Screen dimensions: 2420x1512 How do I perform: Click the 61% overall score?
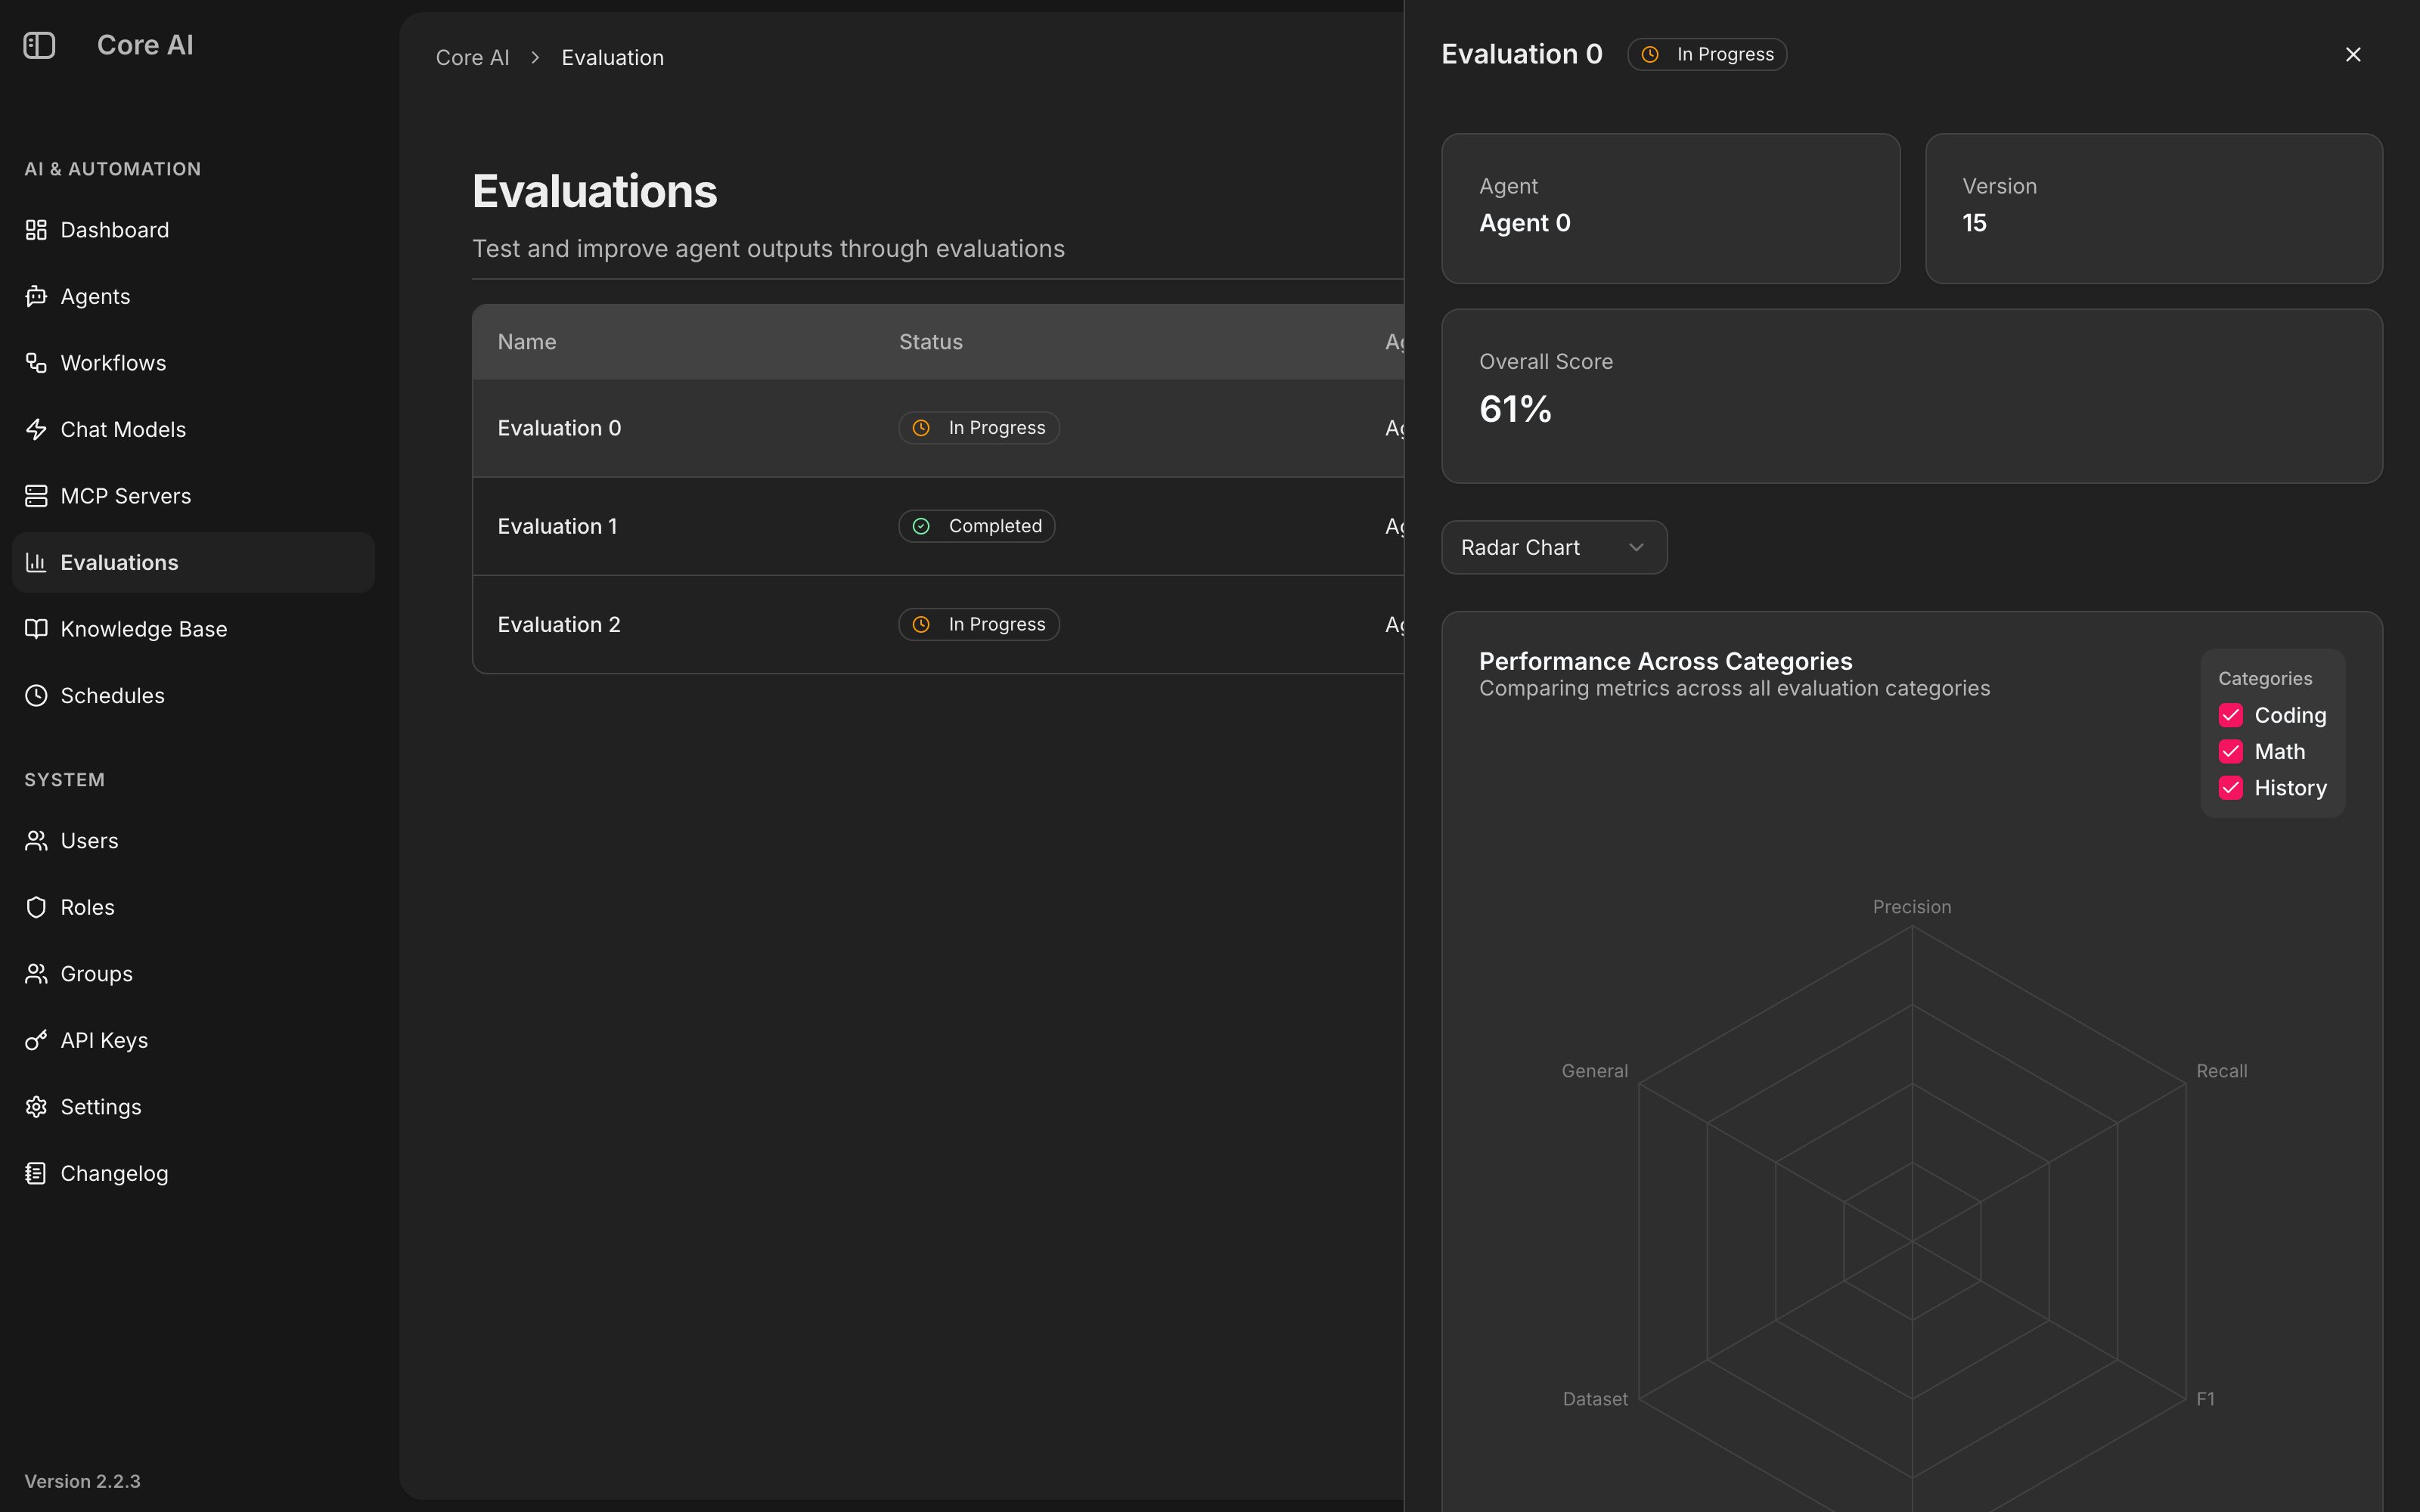coord(1515,409)
